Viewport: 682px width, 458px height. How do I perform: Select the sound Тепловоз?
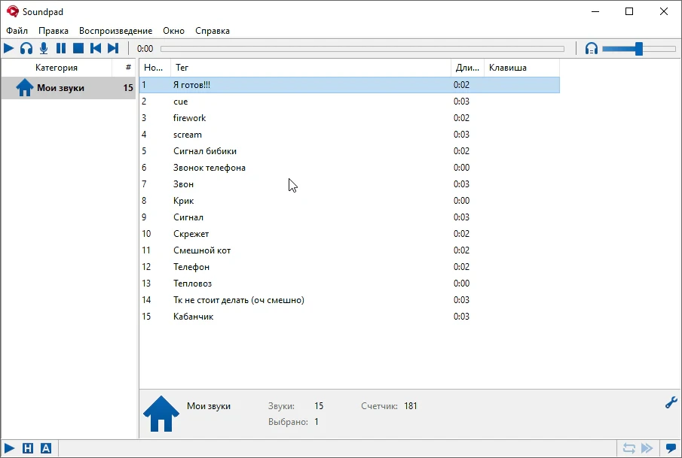tap(349, 283)
